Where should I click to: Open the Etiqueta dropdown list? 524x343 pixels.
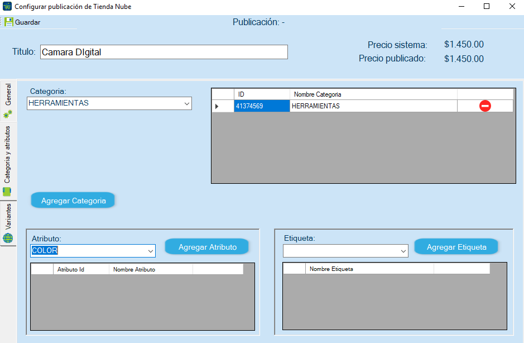pos(403,251)
